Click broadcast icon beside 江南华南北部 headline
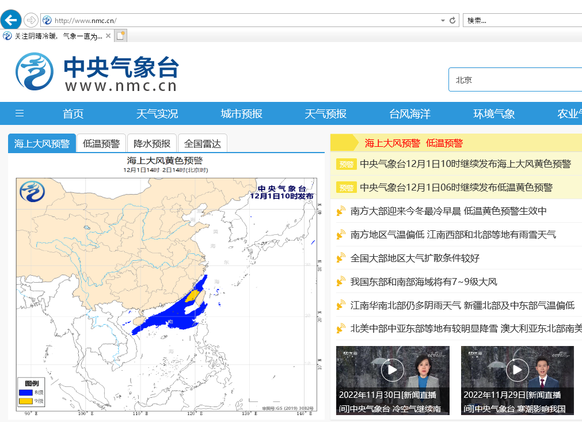Screen dimensions: 582x422 point(341,306)
